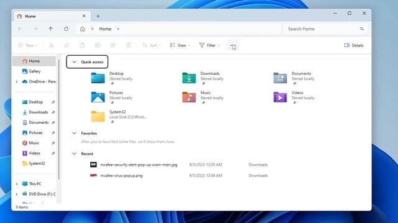Unpin Desktop using sidebar pin icon
The height and width of the screenshot is (223, 398).
(53, 102)
